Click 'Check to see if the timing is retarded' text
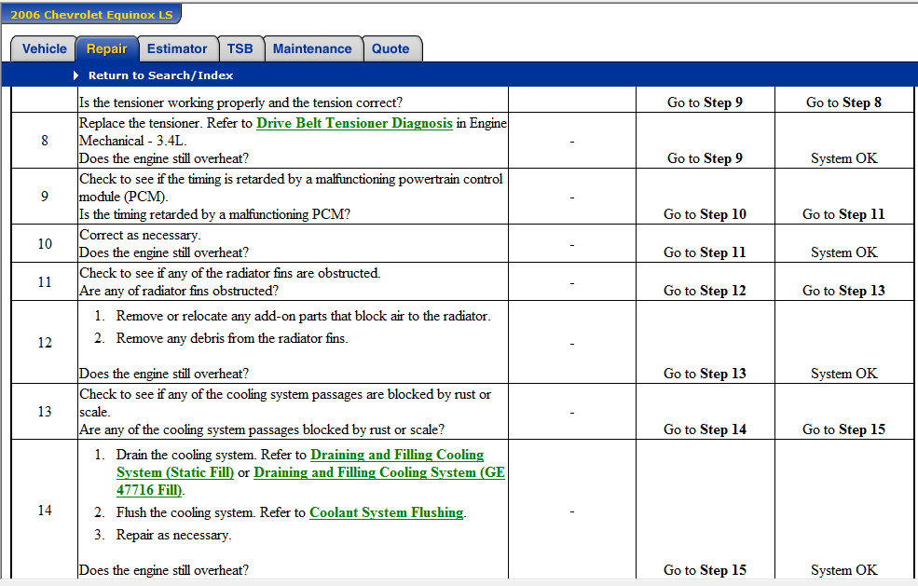 (291, 187)
